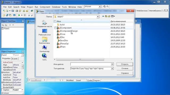Click the Add file to project icon
This screenshot has width=170, height=95.
click(x=24, y=11)
